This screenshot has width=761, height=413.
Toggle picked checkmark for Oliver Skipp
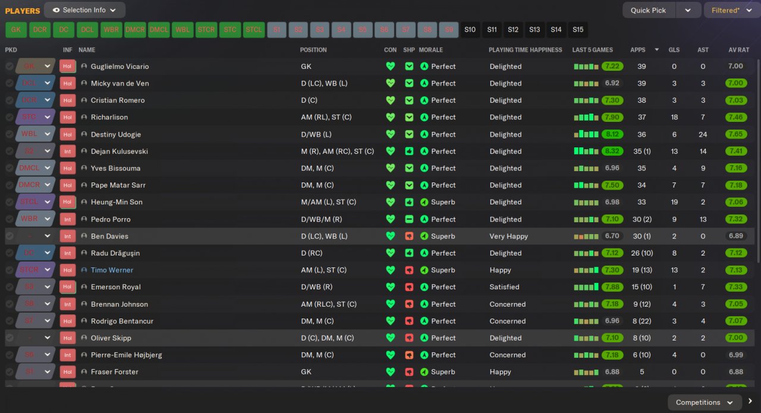pyautogui.click(x=10, y=338)
